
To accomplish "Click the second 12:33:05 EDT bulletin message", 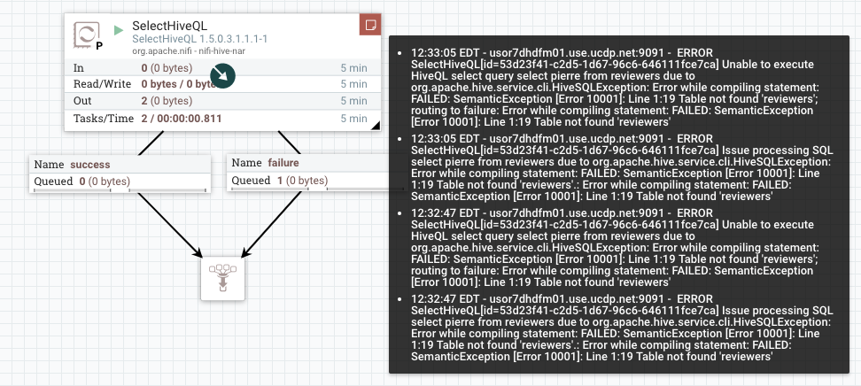I will [x=620, y=167].
